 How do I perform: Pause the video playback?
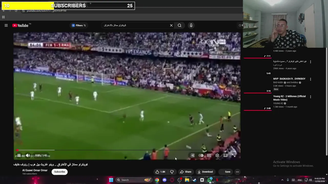[x=19, y=155]
